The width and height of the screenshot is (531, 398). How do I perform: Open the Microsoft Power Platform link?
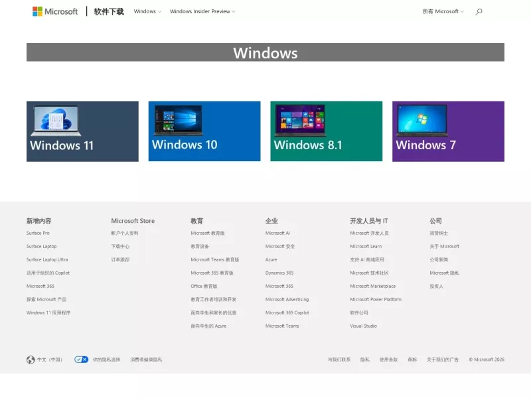[376, 300]
